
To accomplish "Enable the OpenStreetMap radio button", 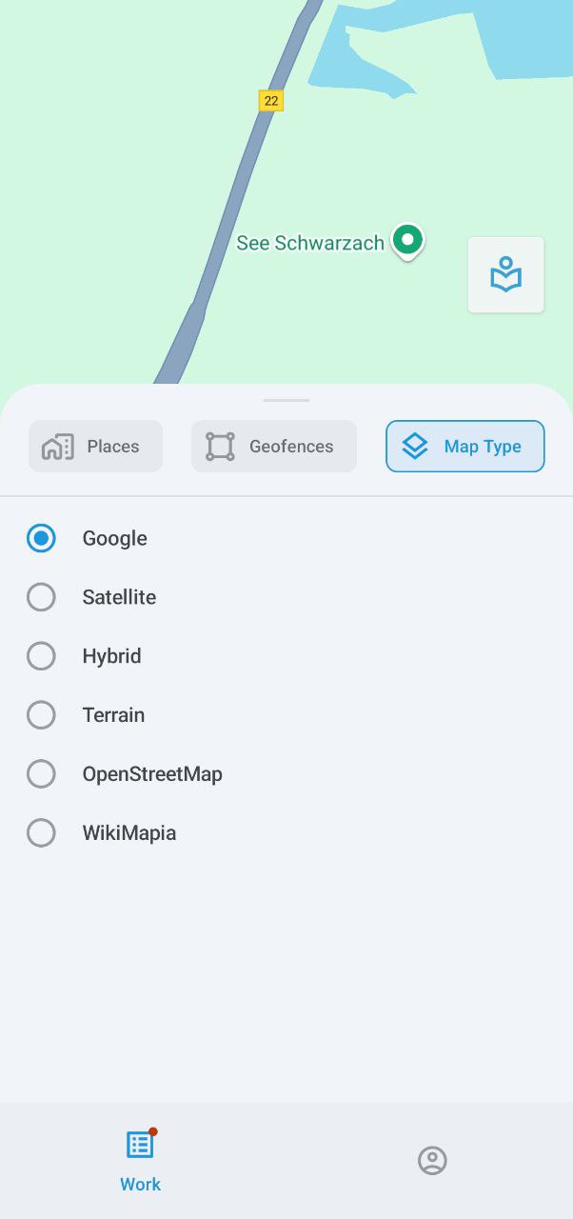I will pyautogui.click(x=41, y=774).
